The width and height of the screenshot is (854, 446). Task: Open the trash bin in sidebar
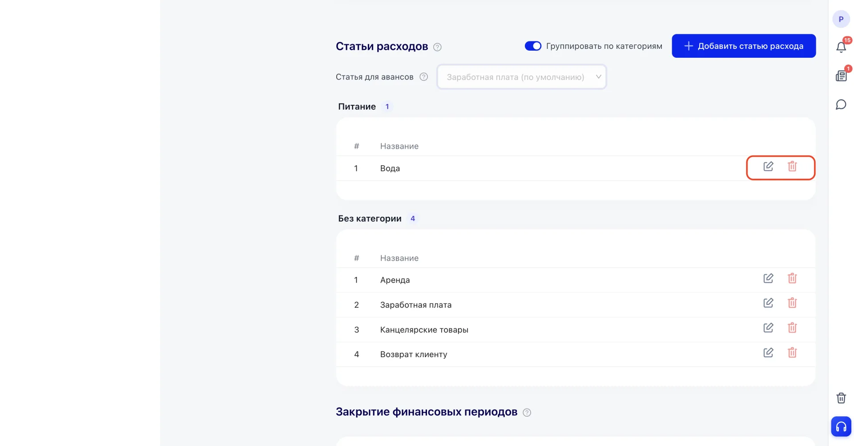tap(841, 398)
